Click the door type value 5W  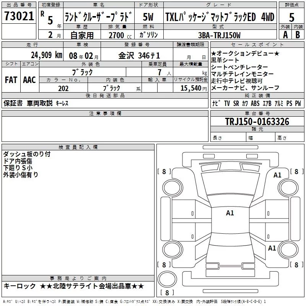tap(148, 17)
